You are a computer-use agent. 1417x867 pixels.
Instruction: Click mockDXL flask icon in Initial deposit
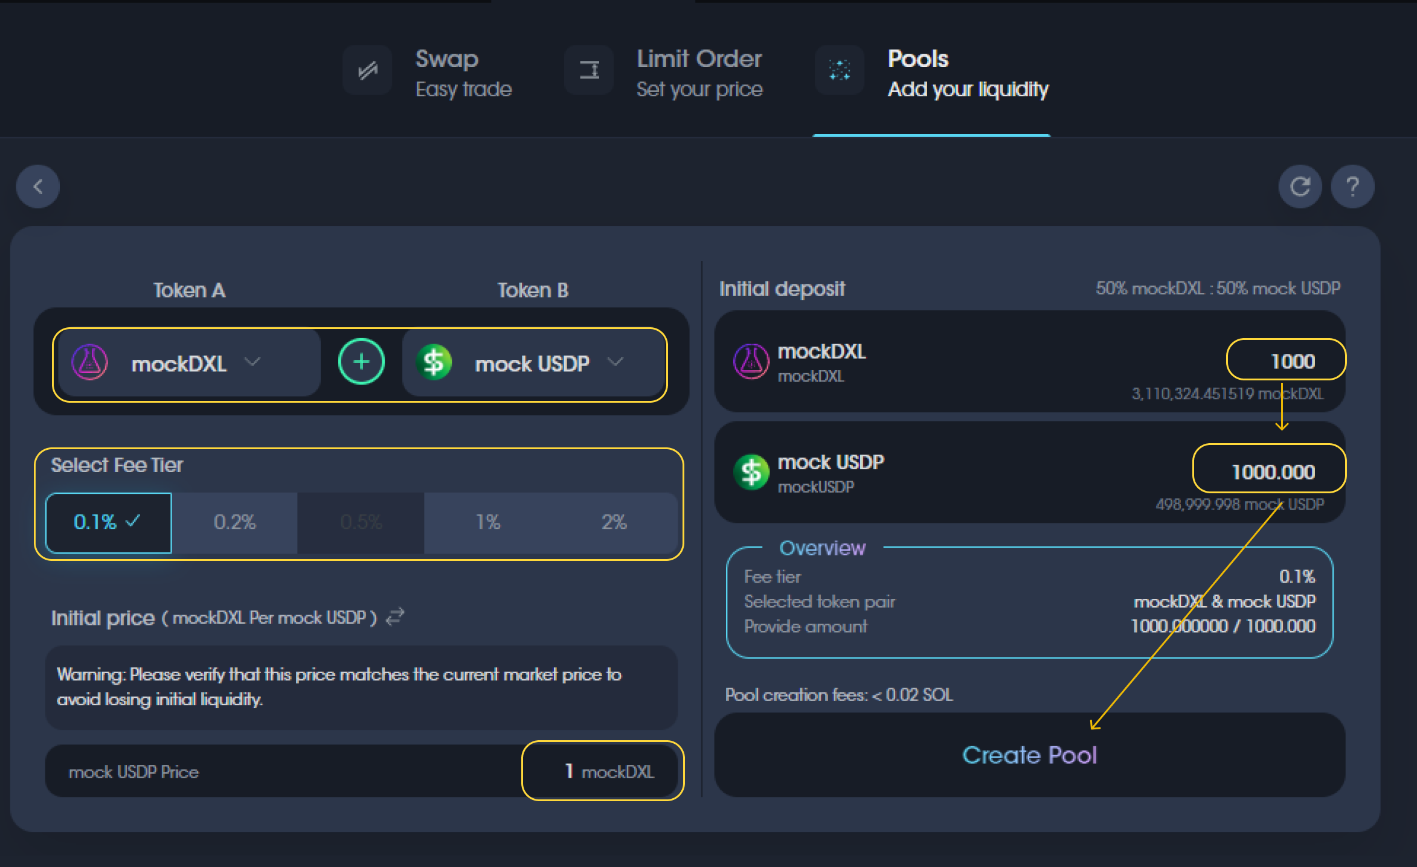[x=751, y=362]
